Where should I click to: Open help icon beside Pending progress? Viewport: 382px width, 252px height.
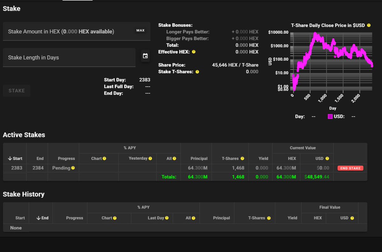[x=73, y=168]
